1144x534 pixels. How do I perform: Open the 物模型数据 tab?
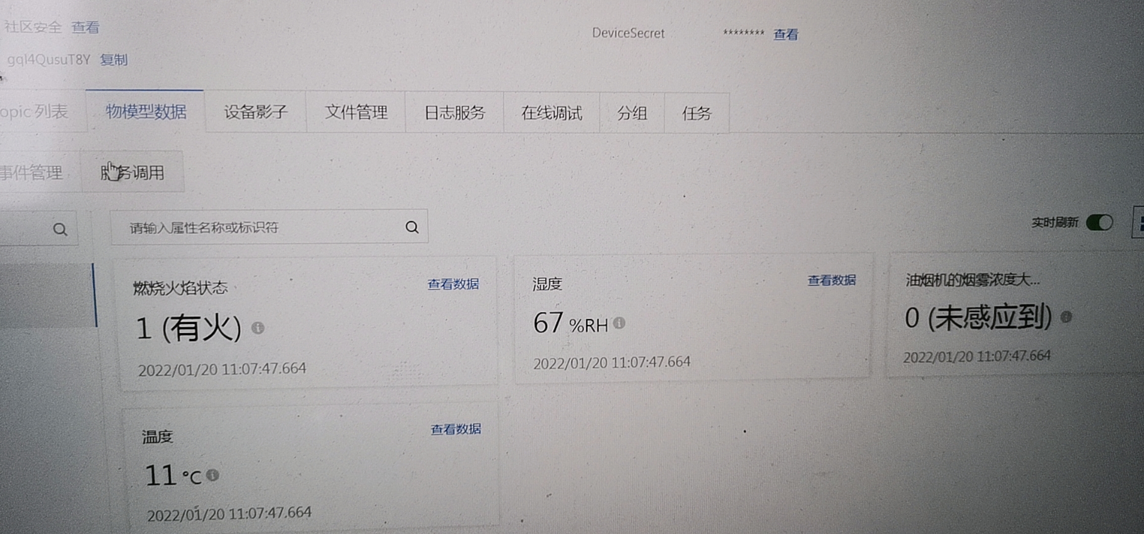[x=146, y=112]
